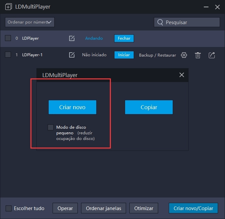Tick the checkbox for LDPlayer row

pos(8,38)
